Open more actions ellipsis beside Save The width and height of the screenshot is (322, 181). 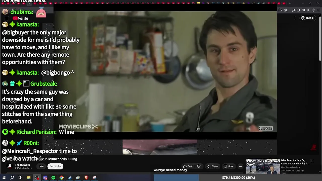click(x=240, y=166)
